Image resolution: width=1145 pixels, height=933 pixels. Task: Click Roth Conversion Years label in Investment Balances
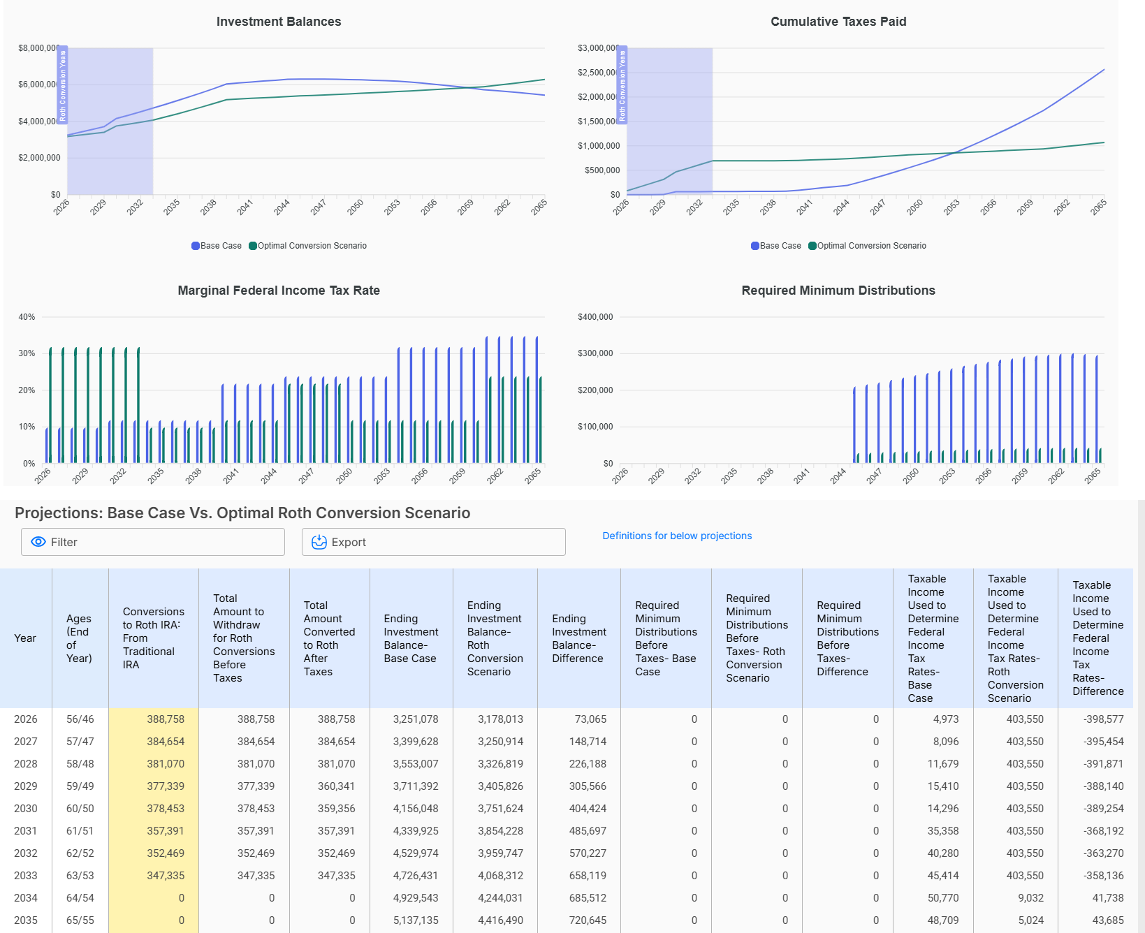(62, 85)
